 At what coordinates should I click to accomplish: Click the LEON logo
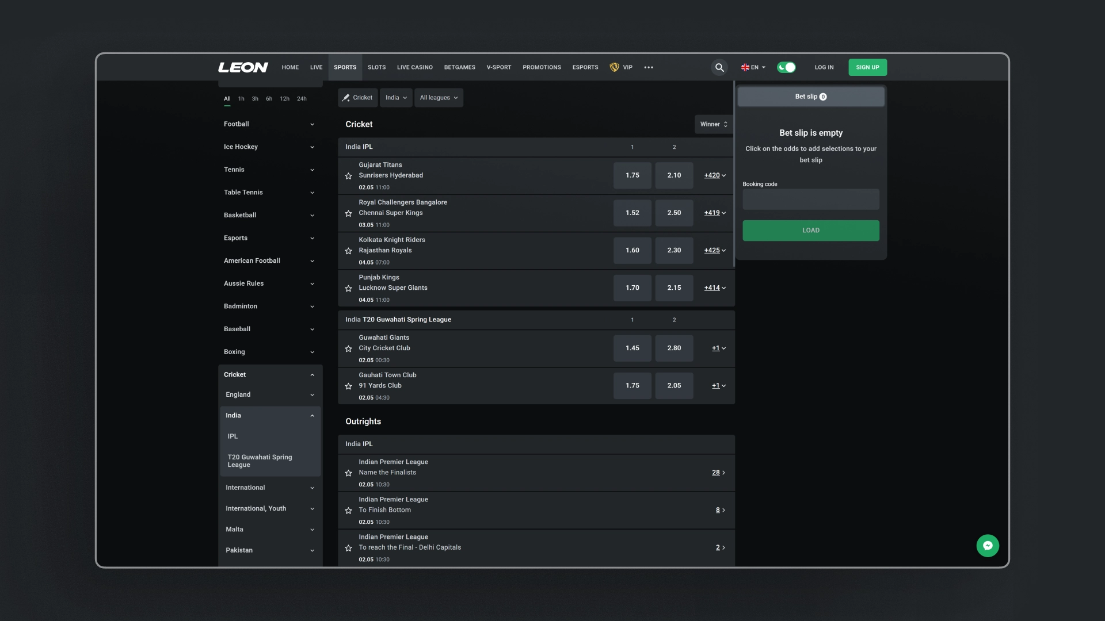[x=243, y=67]
